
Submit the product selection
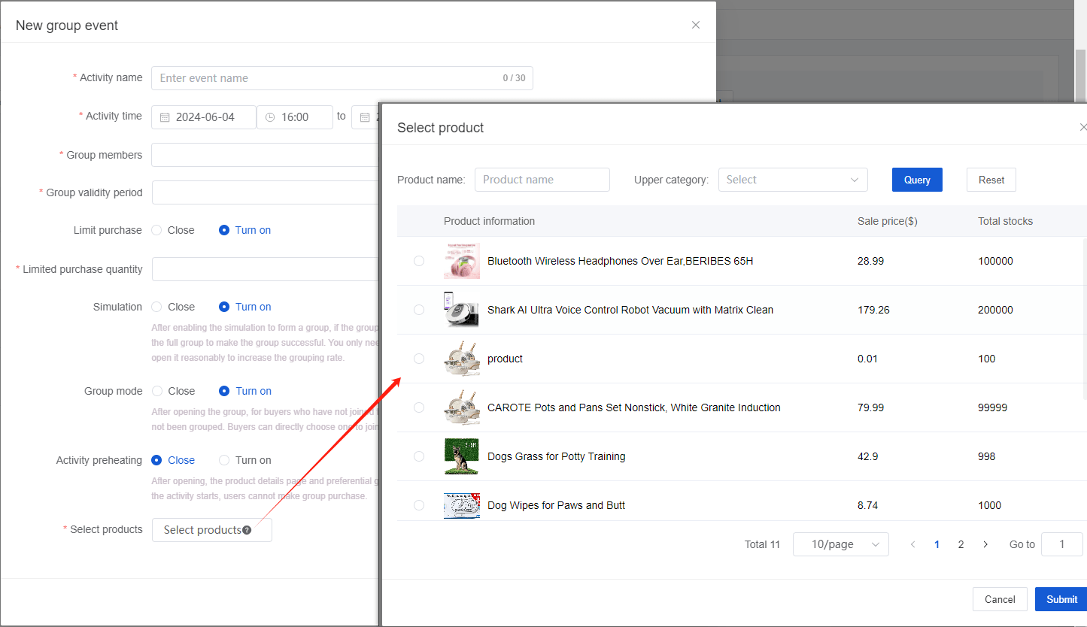pos(1061,599)
